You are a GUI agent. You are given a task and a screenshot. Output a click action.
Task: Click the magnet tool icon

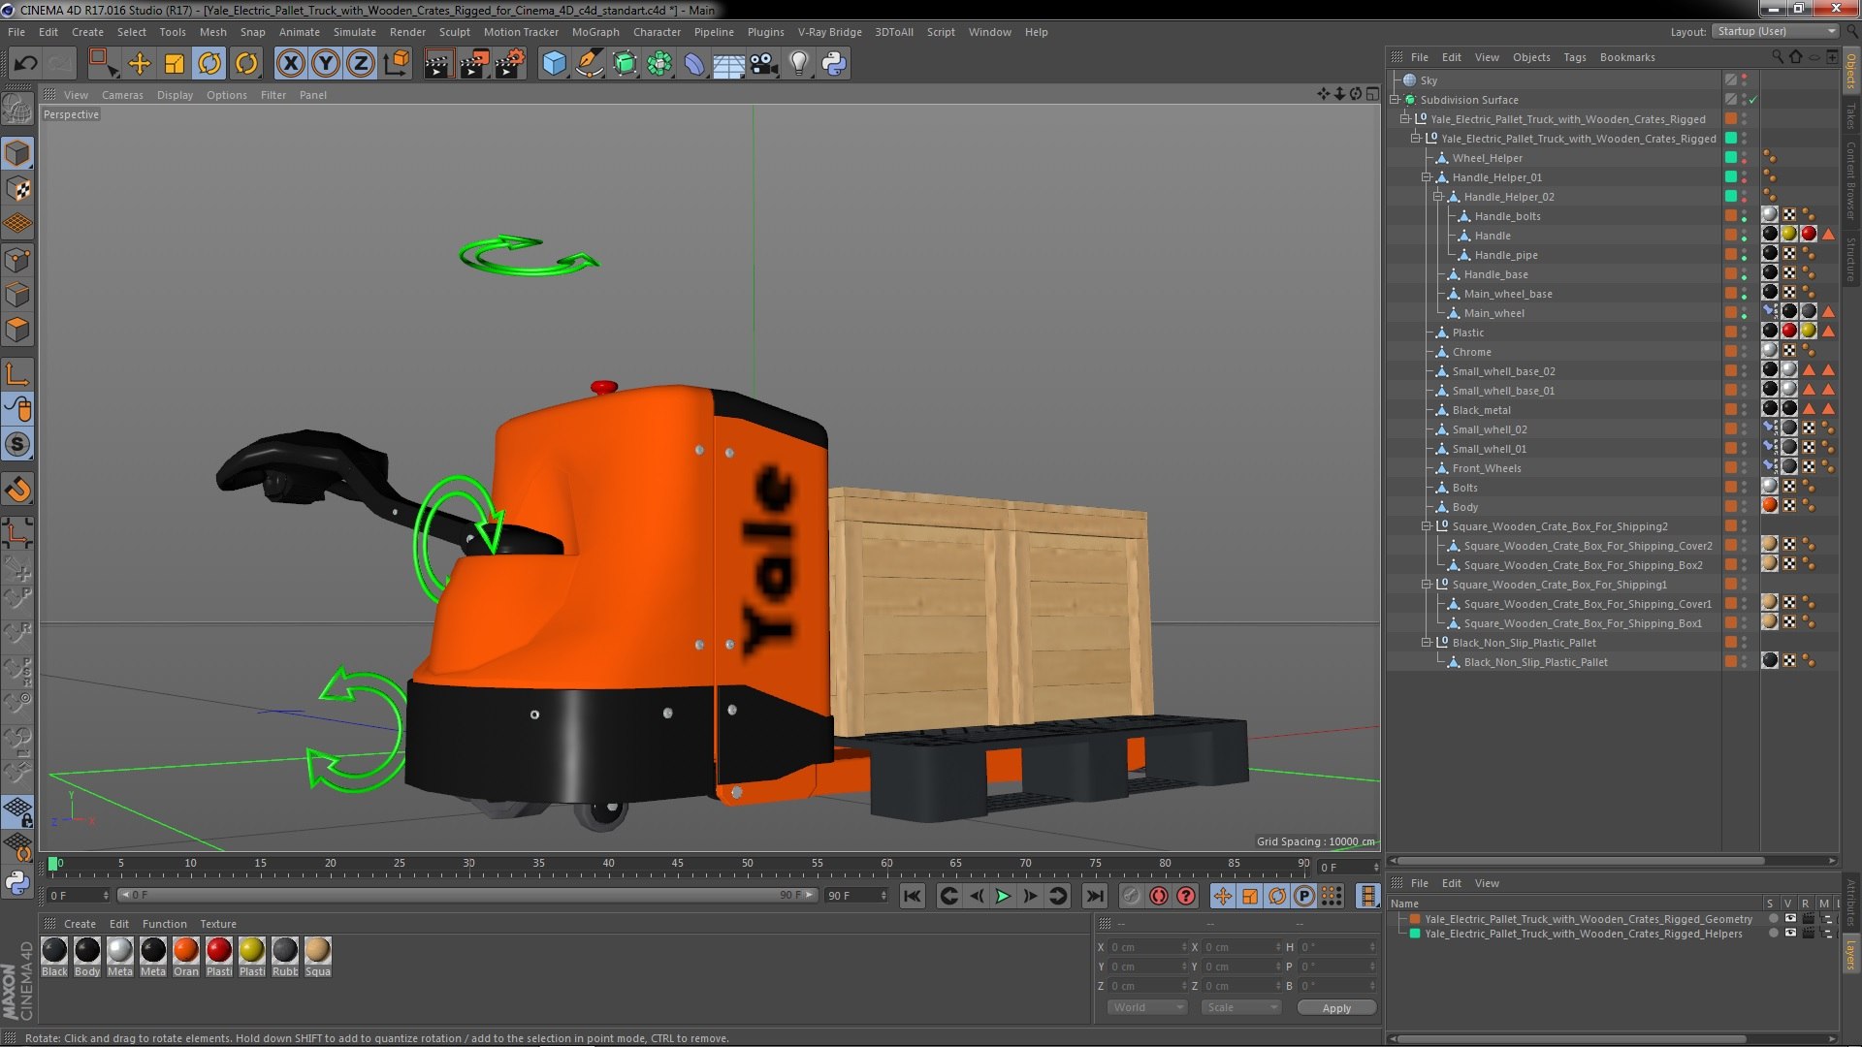click(x=17, y=490)
